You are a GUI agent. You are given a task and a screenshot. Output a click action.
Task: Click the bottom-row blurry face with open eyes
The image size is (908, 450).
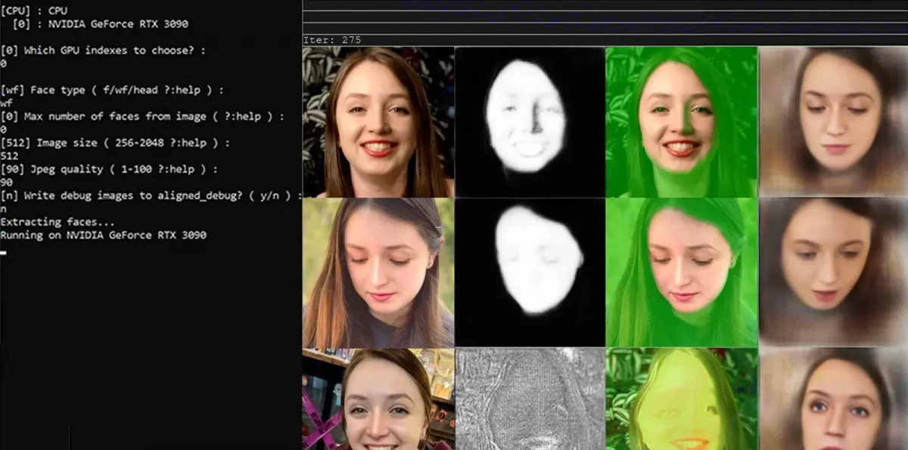click(x=833, y=399)
